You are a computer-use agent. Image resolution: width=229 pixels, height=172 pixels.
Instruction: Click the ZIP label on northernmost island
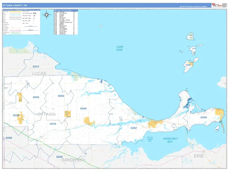[191, 35]
